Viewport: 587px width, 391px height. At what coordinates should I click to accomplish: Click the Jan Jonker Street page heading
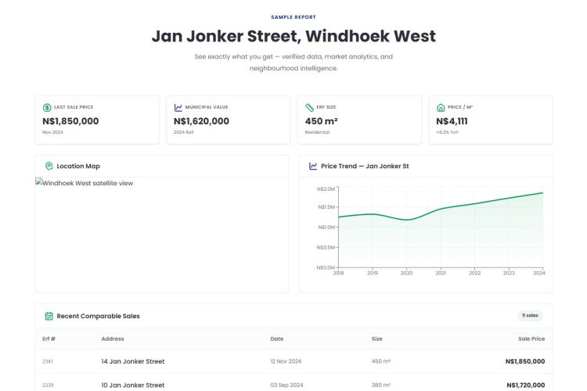[x=293, y=36]
